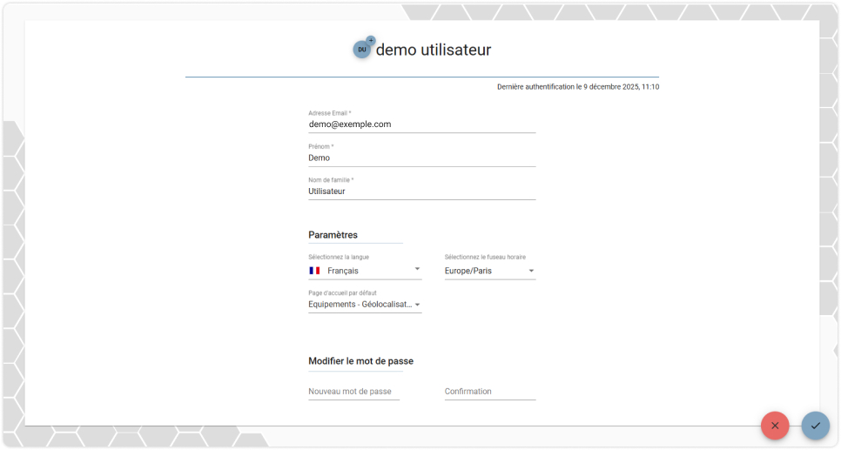The height and width of the screenshot is (450, 841).
Task: Click the Modifier le mot de passe heading
Action: (360, 361)
